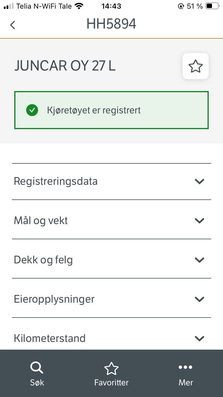Image resolution: width=223 pixels, height=397 pixels.
Task: Expand Dekk og felg with its chevron
Action: tap(199, 260)
